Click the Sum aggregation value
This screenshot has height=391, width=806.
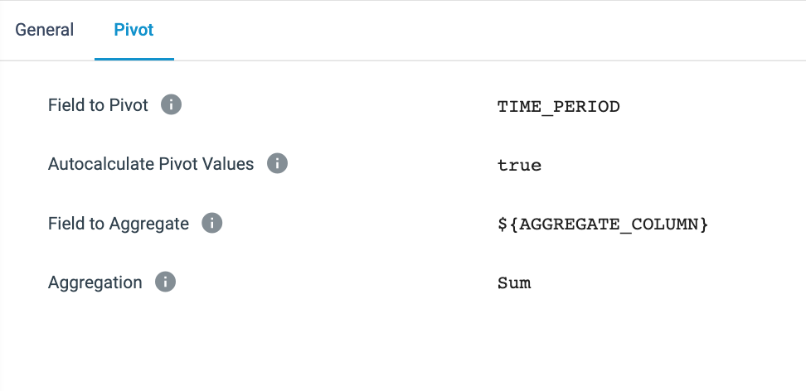pyautogui.click(x=514, y=283)
